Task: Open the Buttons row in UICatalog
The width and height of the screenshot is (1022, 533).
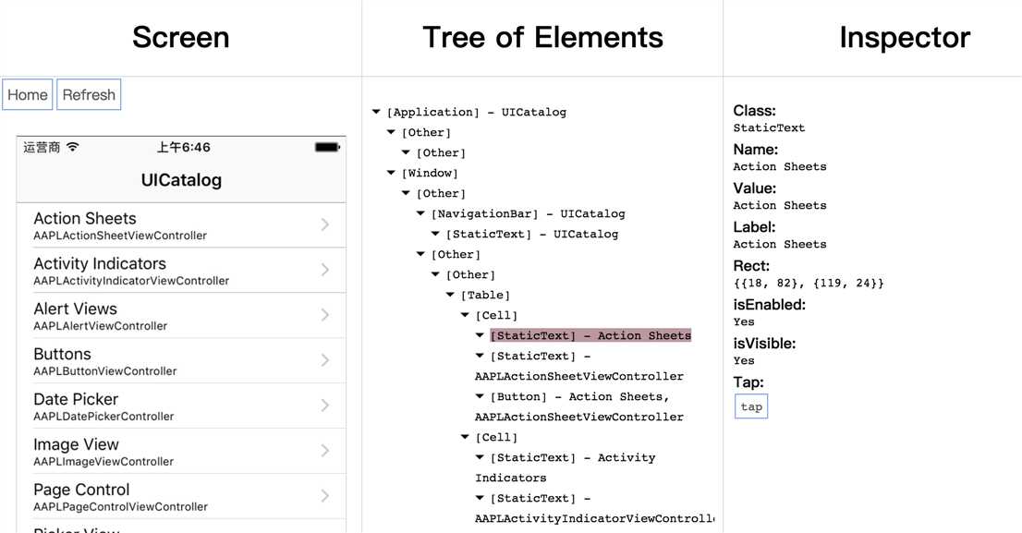Action: [181, 360]
